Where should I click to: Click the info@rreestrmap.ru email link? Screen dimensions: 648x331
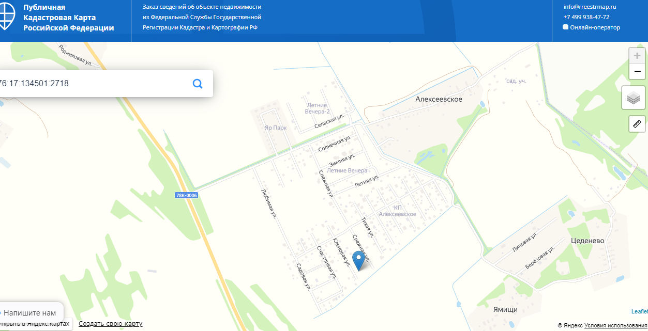590,7
